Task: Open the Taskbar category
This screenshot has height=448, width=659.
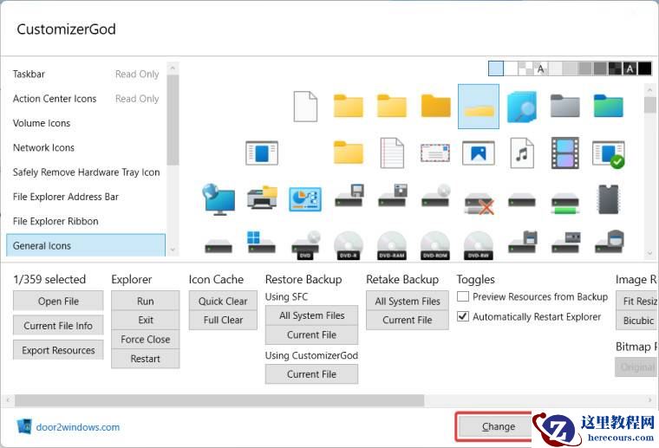Action: [86, 74]
